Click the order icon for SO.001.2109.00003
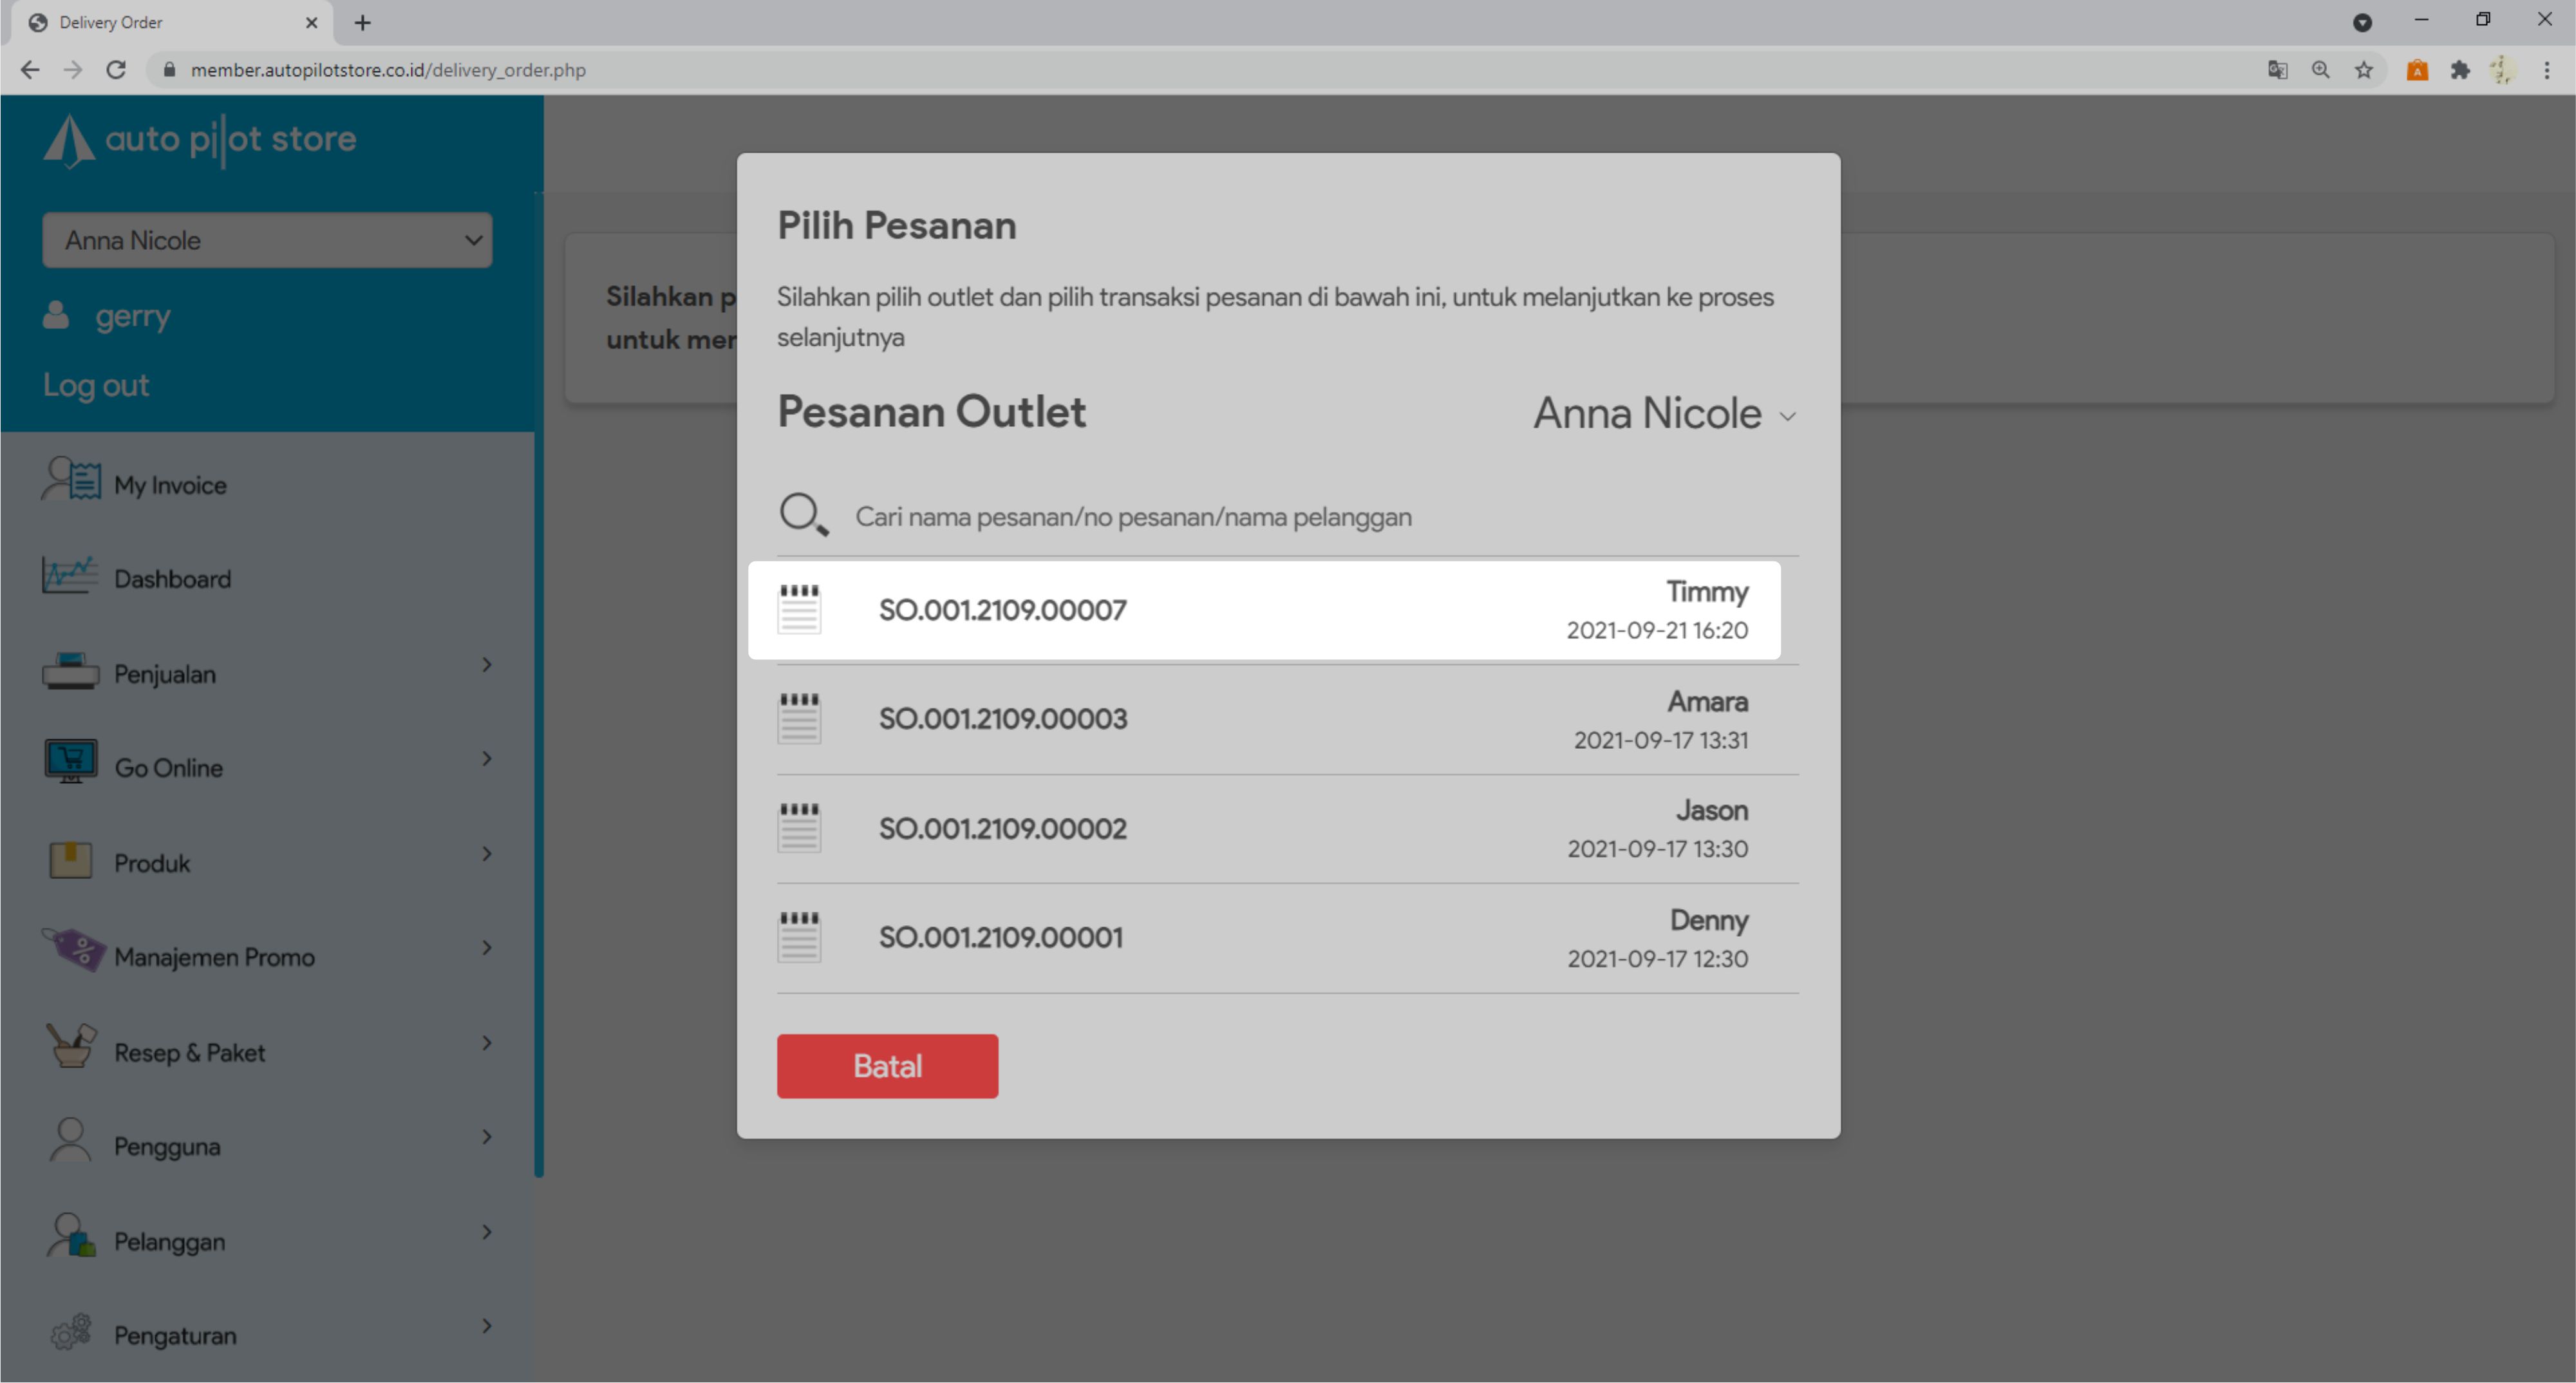This screenshot has width=2576, height=1383. coord(799,718)
